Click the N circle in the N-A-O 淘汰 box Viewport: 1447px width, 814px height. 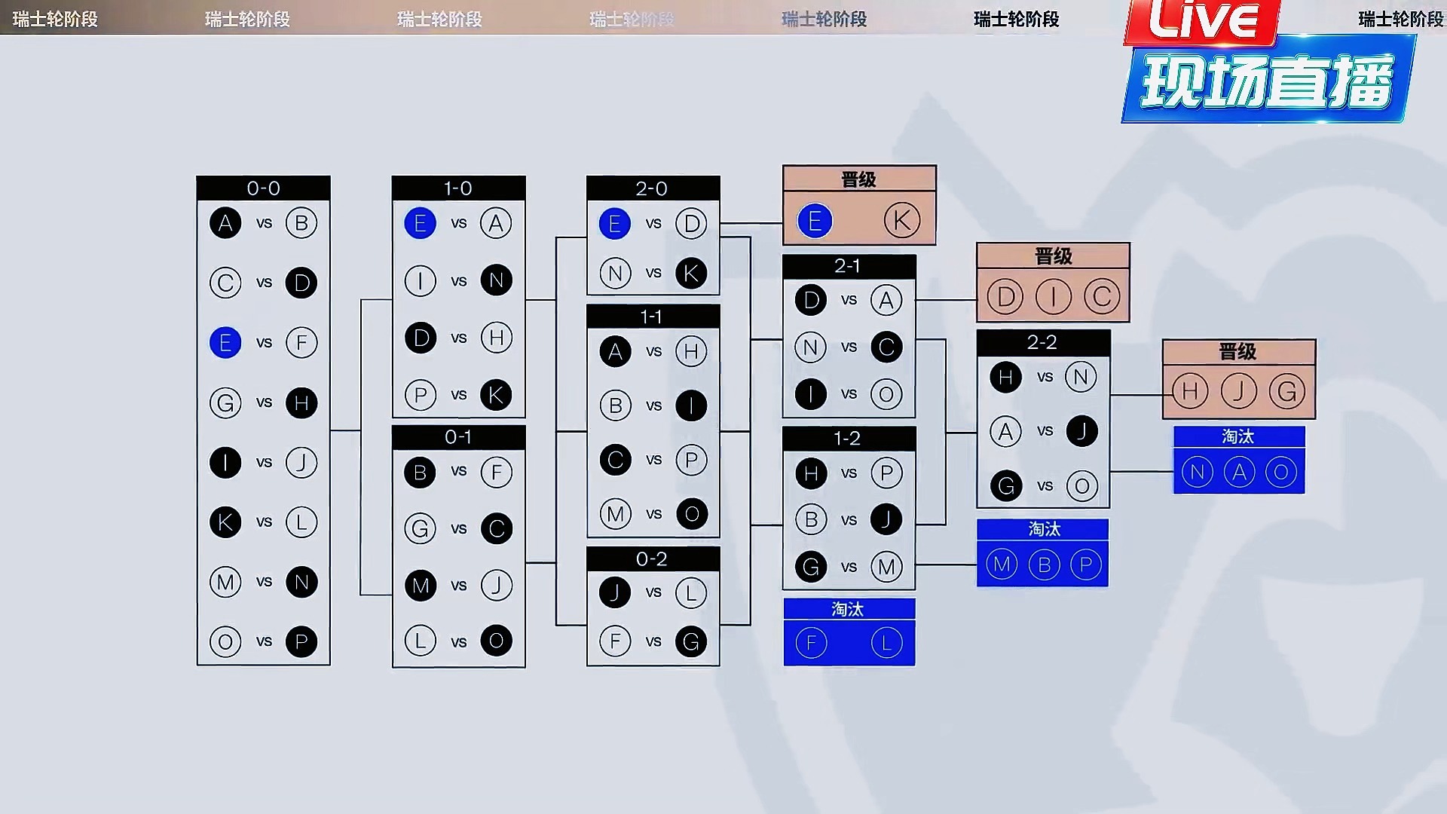tap(1198, 473)
